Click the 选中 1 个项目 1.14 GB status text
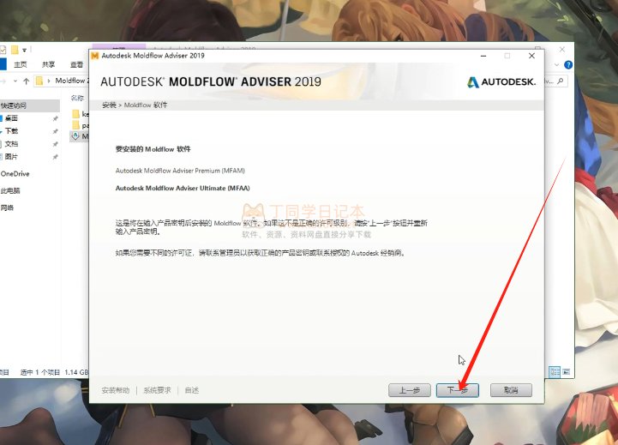 (54, 372)
